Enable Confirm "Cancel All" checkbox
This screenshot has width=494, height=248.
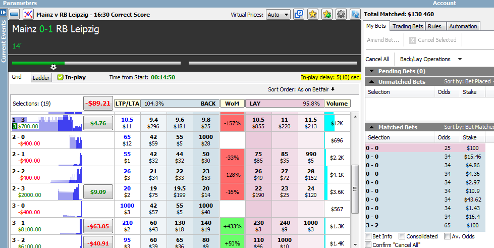(x=368, y=244)
